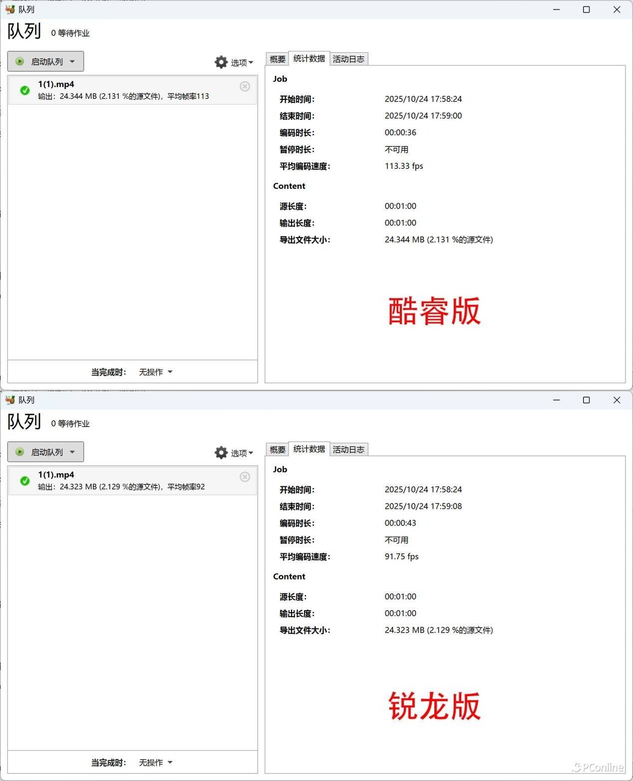
Task: Open the 活动日志 tab in the 酷睿版 window
Action: pyautogui.click(x=348, y=59)
